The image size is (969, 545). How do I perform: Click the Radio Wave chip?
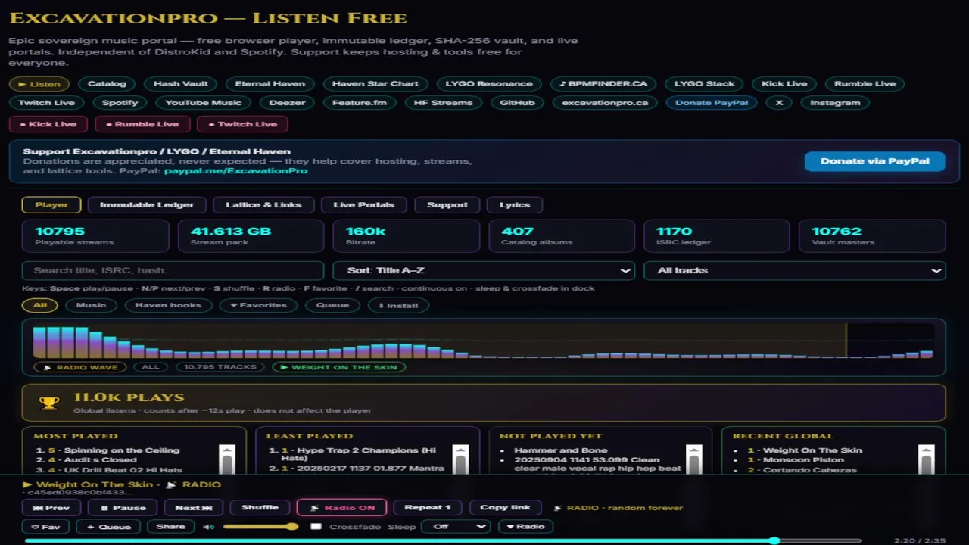(80, 367)
